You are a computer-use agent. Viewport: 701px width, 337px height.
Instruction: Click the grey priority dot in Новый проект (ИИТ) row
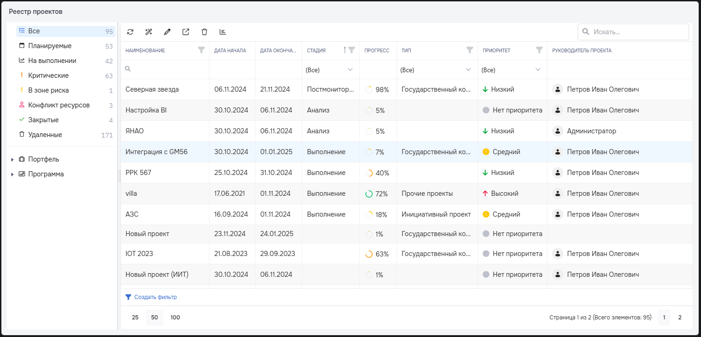point(486,275)
